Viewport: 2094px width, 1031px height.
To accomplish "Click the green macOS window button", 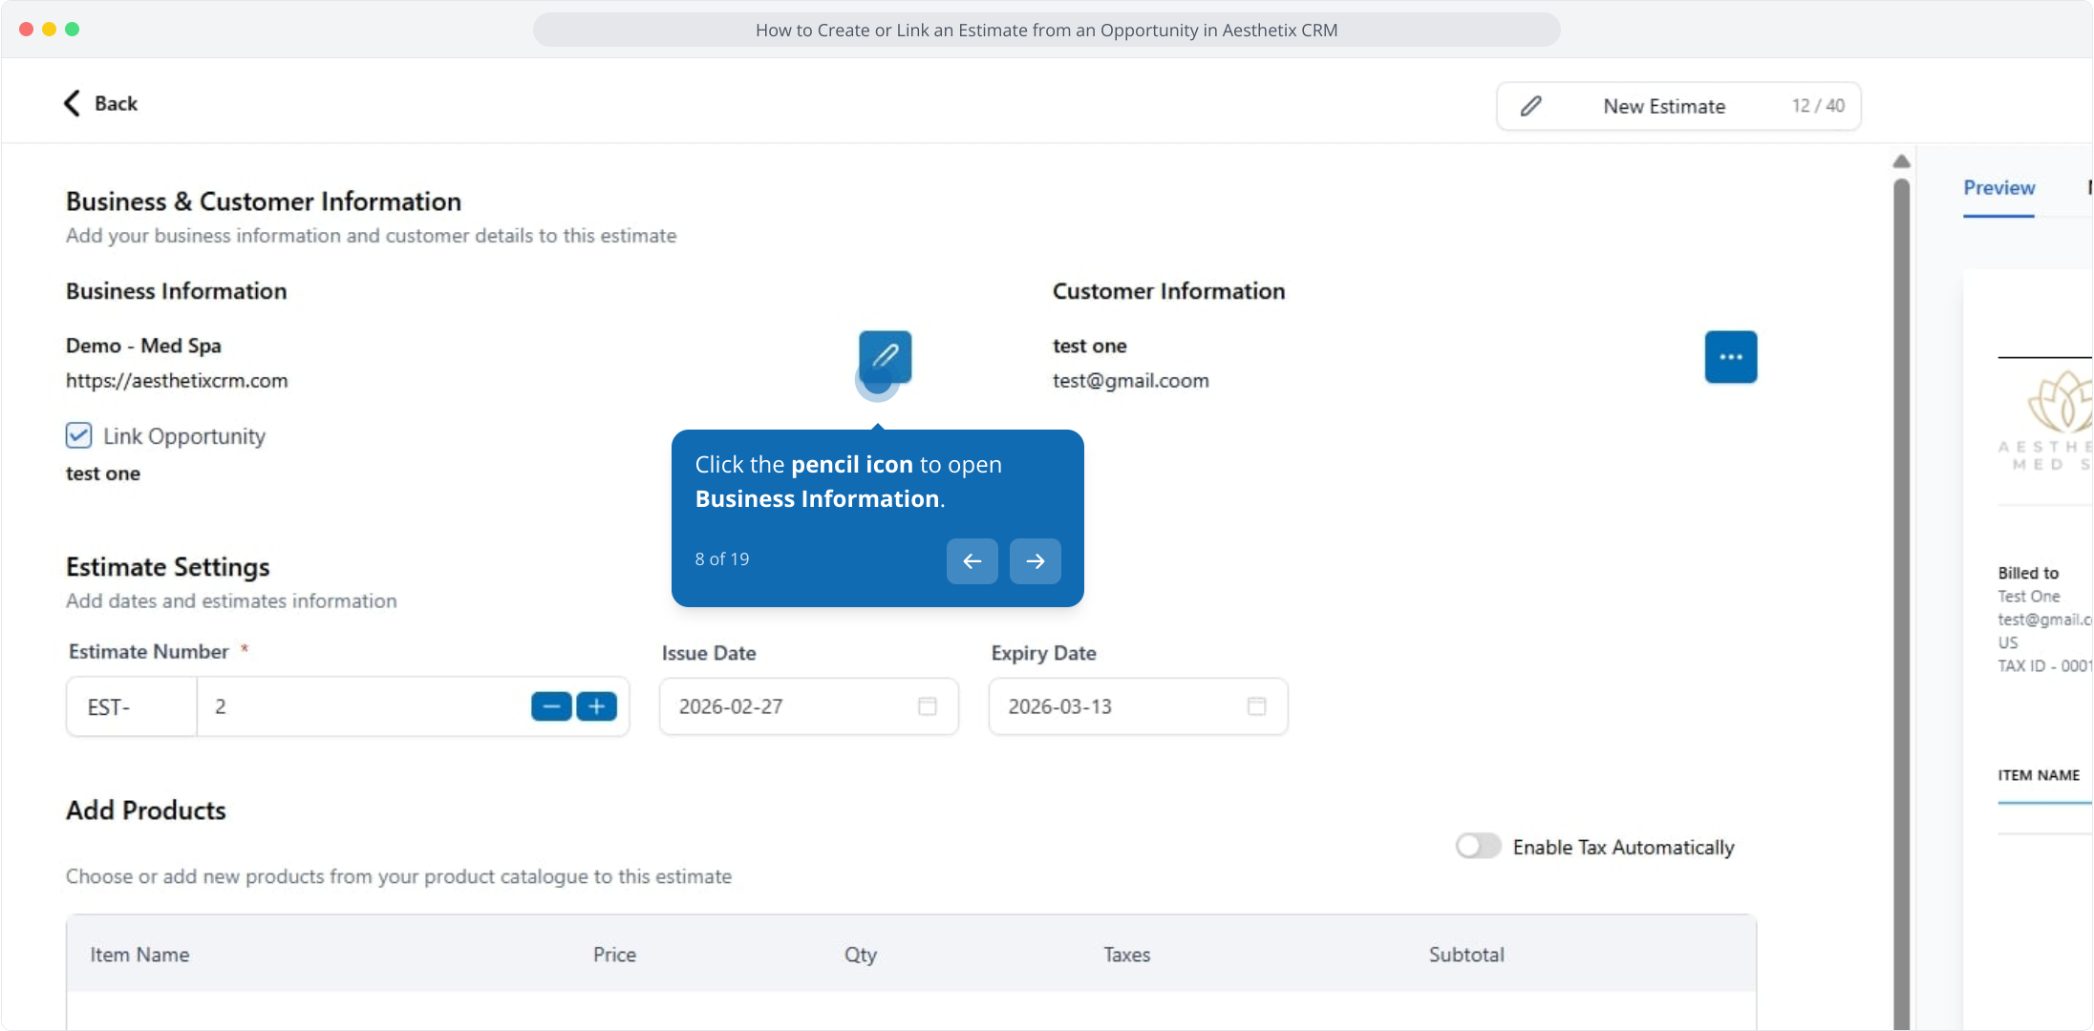I will (73, 29).
